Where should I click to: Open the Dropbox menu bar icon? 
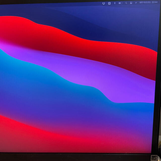click(x=104, y=4)
